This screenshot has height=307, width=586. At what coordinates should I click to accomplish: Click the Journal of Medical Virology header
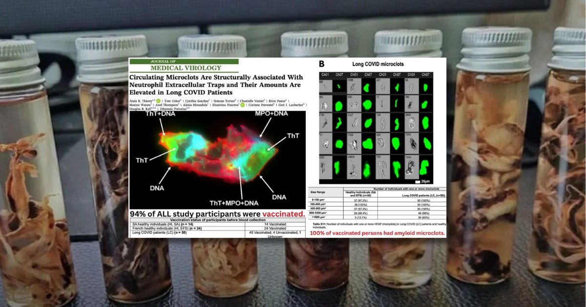184,65
